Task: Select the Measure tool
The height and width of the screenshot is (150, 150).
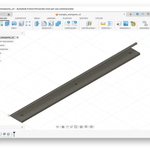Action: (x=103, y=24)
